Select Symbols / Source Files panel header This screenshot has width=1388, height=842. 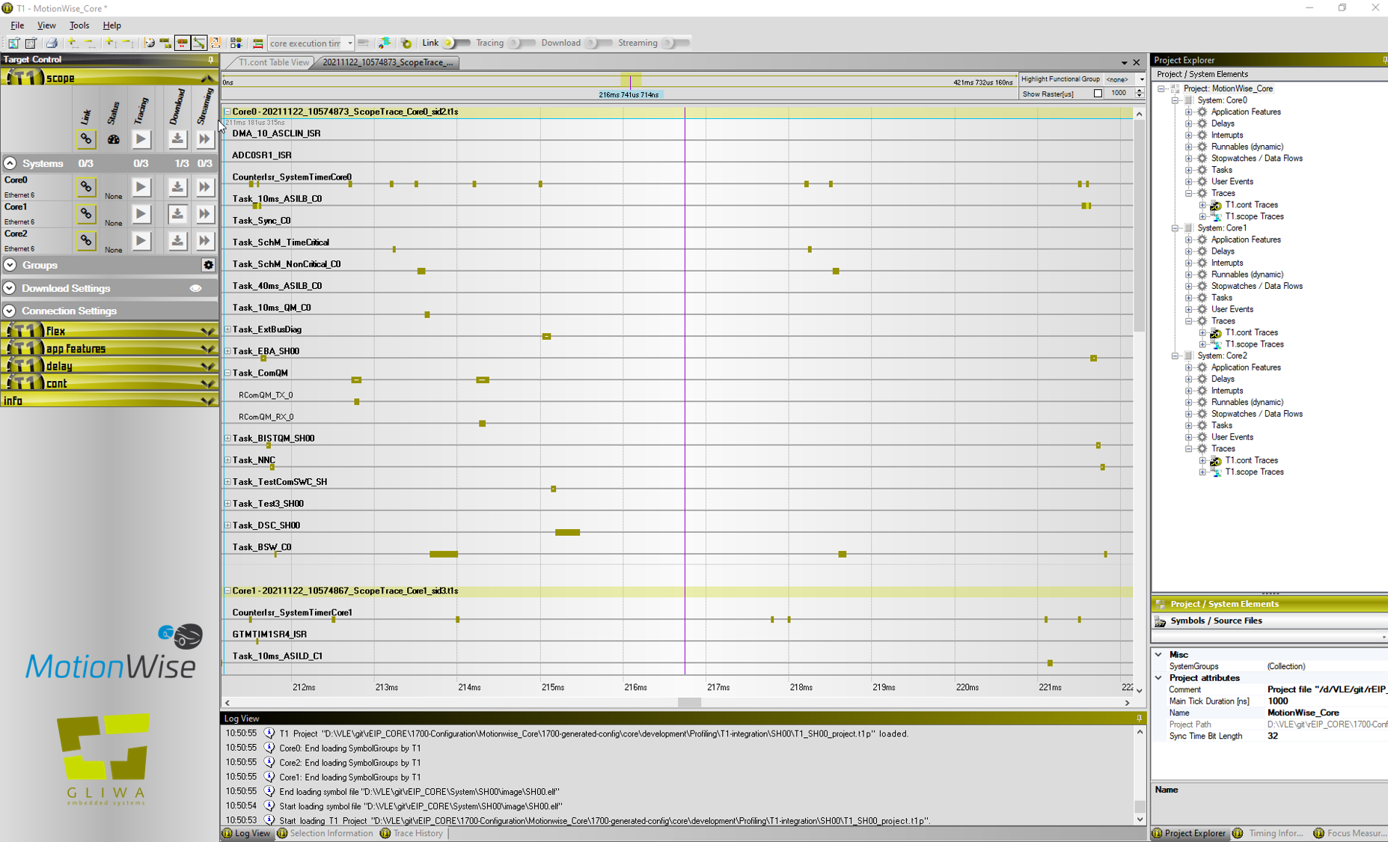pos(1215,620)
